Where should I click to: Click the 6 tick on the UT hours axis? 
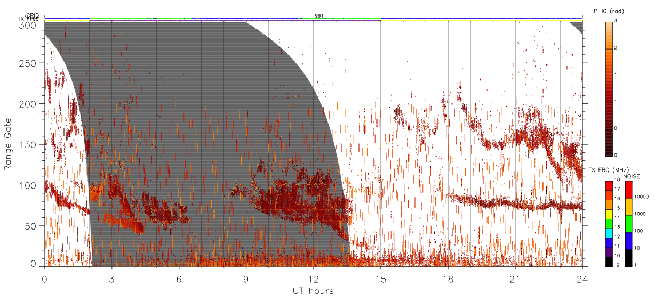179,279
